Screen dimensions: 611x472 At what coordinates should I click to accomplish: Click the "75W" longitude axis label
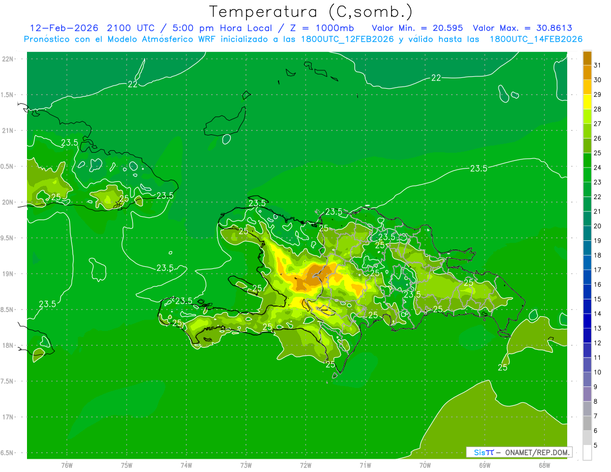click(x=127, y=465)
